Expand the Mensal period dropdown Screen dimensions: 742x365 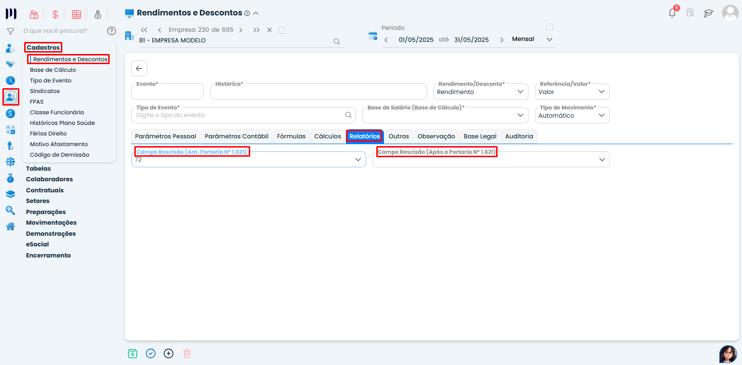coord(549,40)
